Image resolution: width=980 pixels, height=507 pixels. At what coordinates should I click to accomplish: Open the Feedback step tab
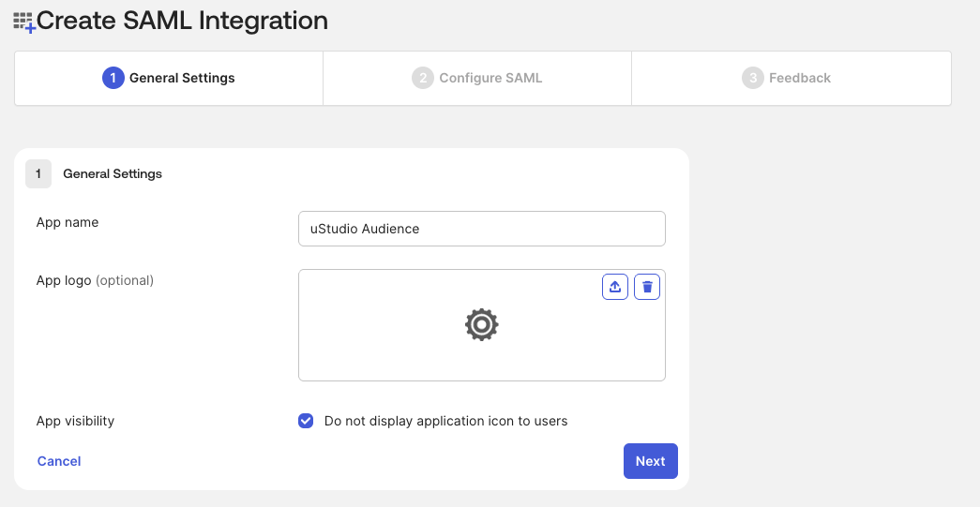792,78
